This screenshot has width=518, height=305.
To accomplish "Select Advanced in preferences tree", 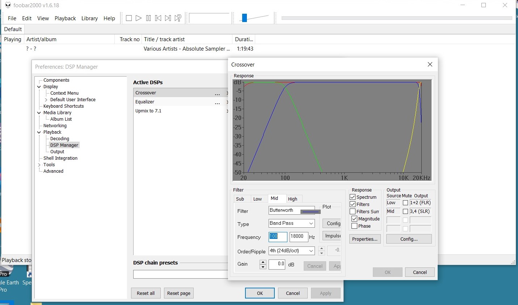I will click(53, 171).
